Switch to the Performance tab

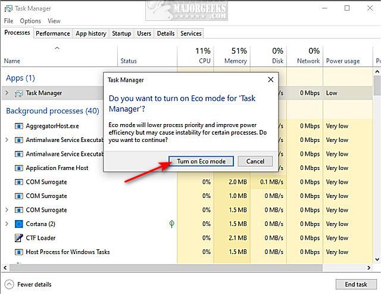pyautogui.click(x=53, y=33)
